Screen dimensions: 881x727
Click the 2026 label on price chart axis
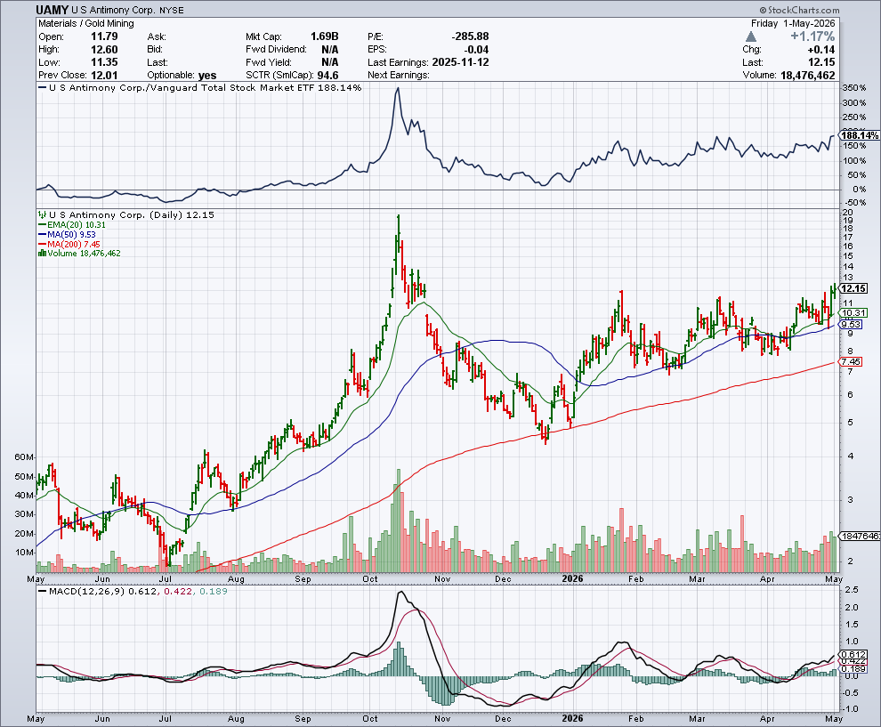click(572, 578)
